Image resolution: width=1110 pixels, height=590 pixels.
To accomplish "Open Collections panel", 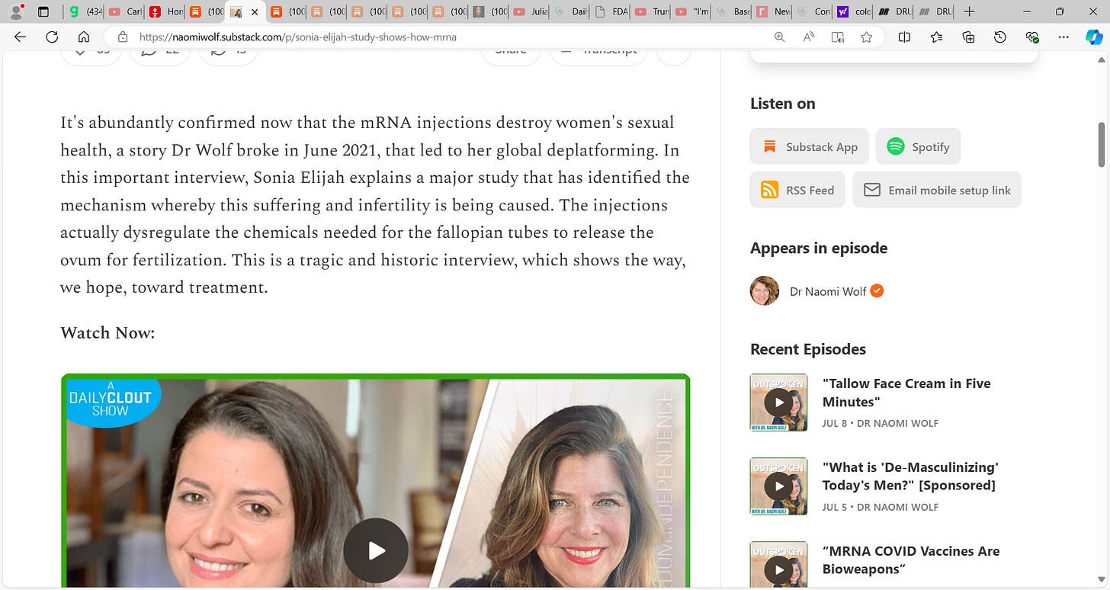I will (968, 37).
